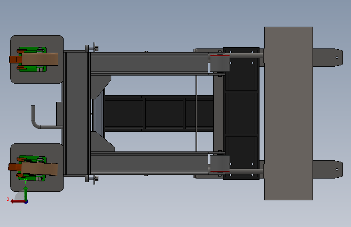351x227 pixels.
Task: Select the lower fork tip at the far right
Action: (x=328, y=169)
